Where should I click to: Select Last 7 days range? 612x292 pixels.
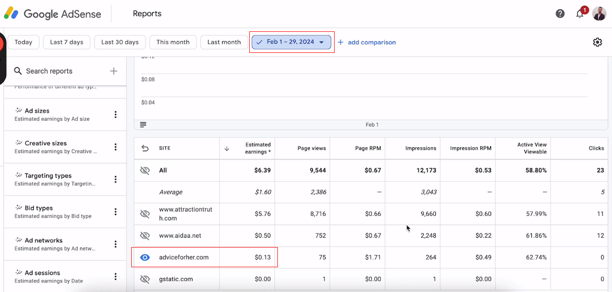click(67, 42)
